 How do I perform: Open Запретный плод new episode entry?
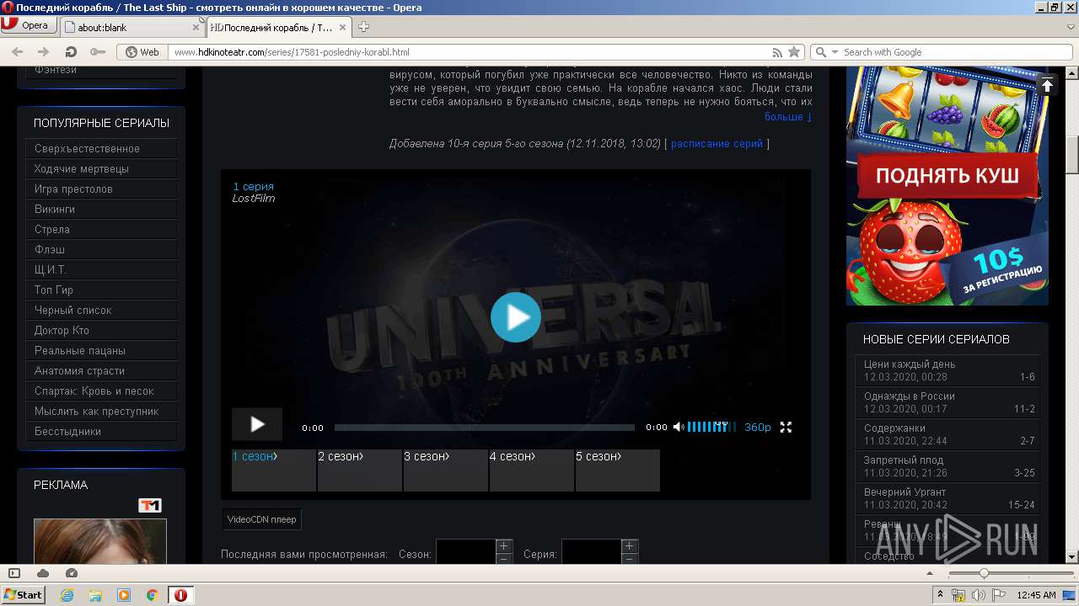[x=947, y=466]
